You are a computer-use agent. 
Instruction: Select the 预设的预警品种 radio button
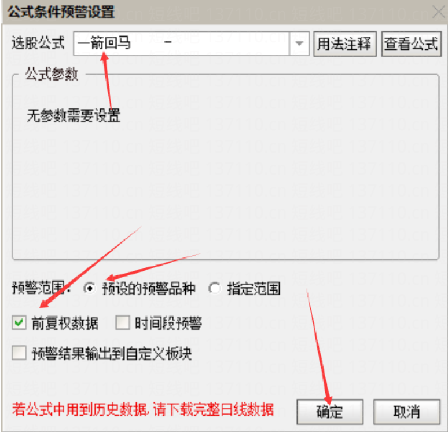pyautogui.click(x=90, y=288)
